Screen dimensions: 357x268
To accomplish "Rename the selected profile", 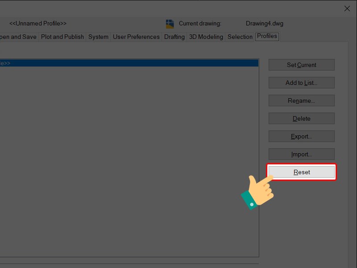I will (301, 100).
